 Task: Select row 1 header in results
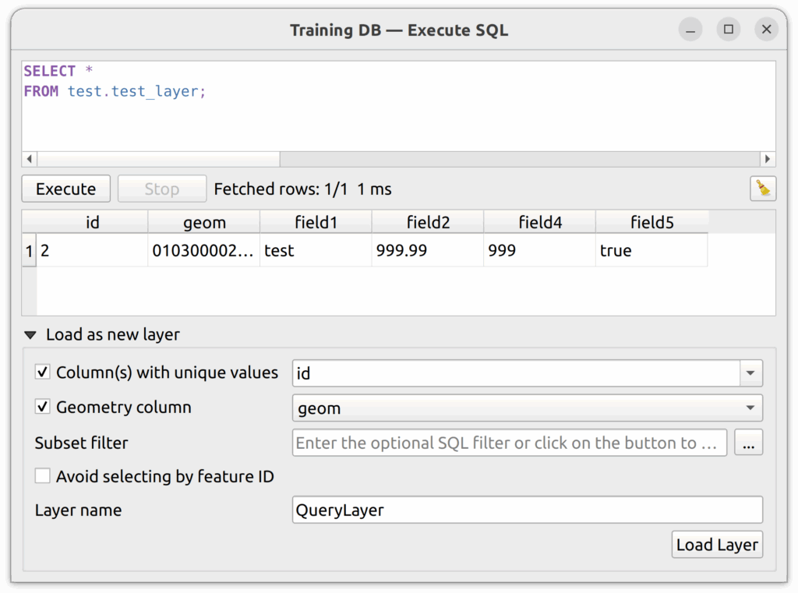[x=30, y=251]
